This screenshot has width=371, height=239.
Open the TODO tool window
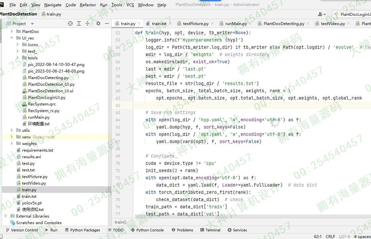click(x=116, y=230)
